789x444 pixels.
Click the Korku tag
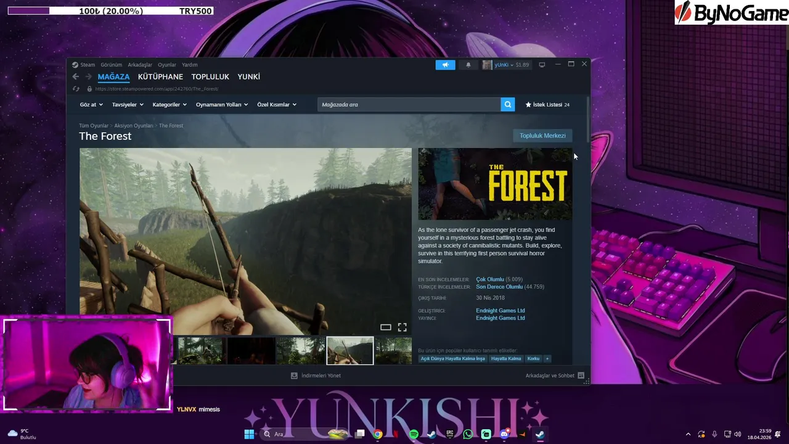click(533, 358)
